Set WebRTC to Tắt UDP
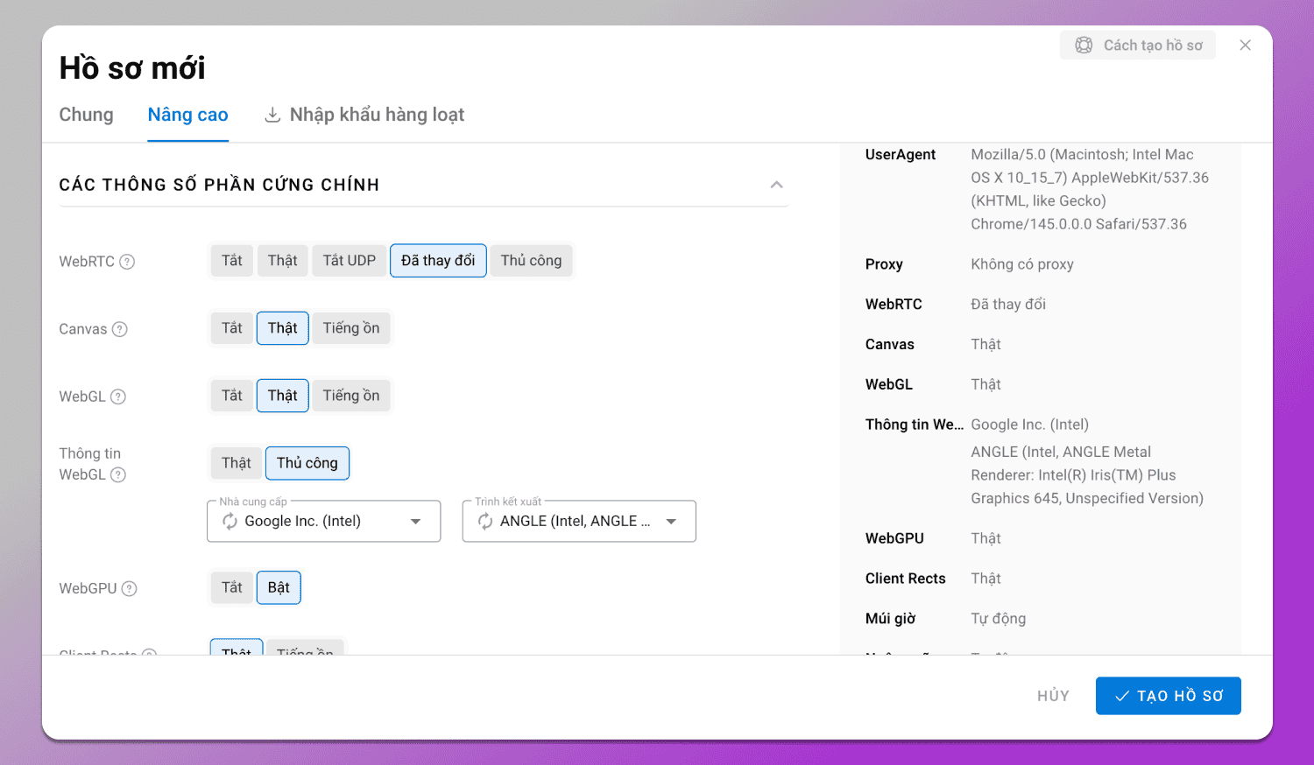Image resolution: width=1314 pixels, height=765 pixels. point(349,261)
